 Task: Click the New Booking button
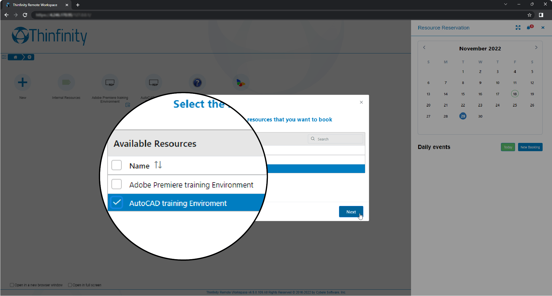[x=530, y=147]
